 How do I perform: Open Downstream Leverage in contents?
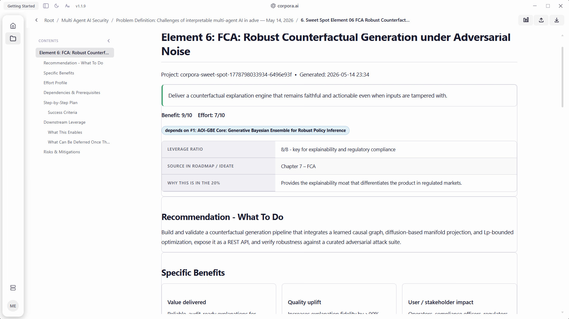tap(64, 122)
